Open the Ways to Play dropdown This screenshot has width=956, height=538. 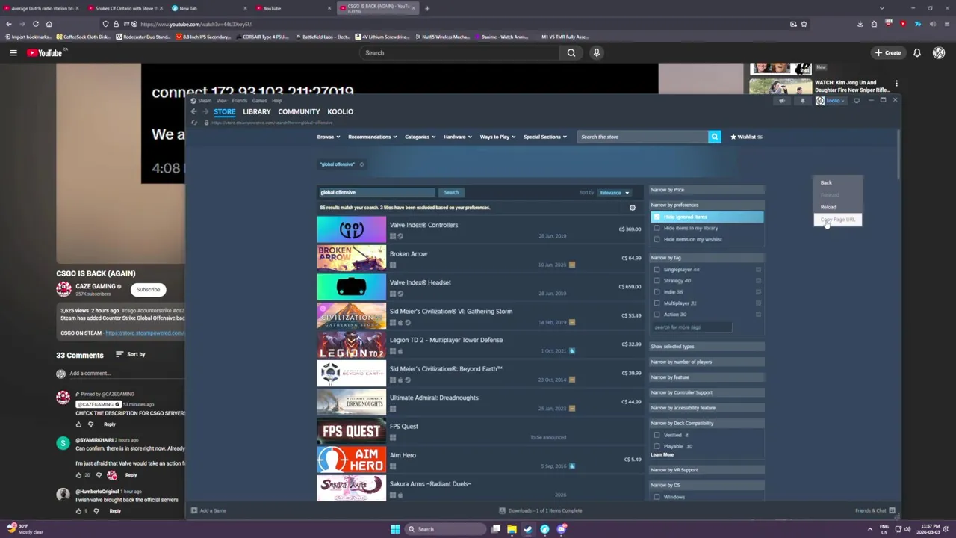click(497, 137)
